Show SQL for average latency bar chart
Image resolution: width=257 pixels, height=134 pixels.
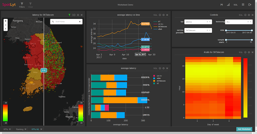pyautogui.click(x=155, y=68)
